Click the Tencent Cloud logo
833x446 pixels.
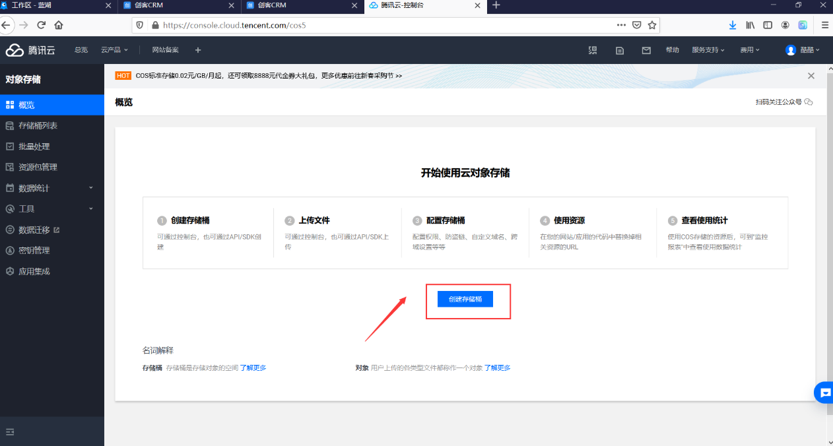coord(31,50)
